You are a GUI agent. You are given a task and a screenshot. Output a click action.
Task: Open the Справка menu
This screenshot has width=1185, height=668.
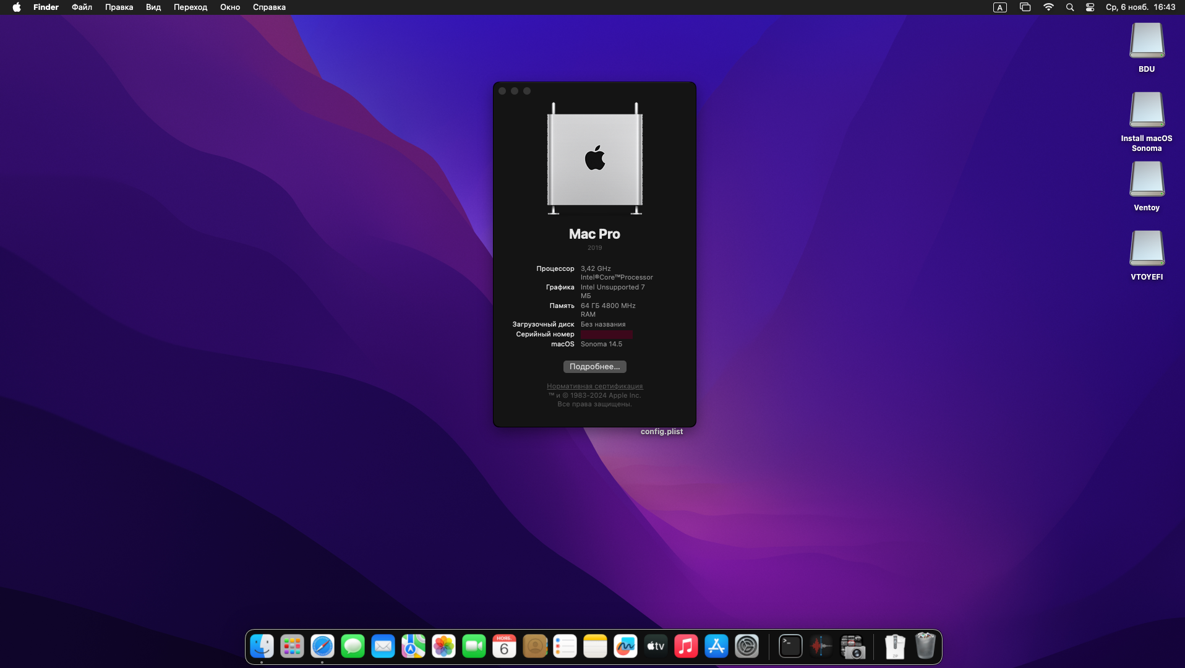pos(269,7)
